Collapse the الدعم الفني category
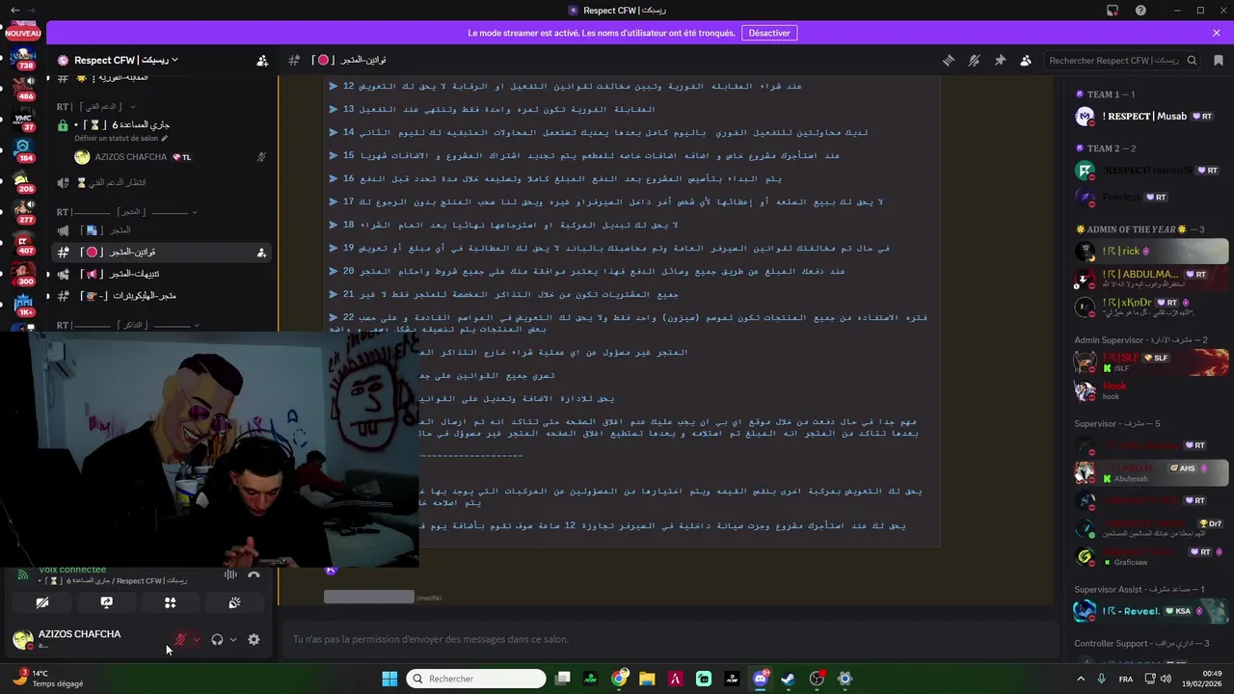The width and height of the screenshot is (1234, 694). [96, 106]
